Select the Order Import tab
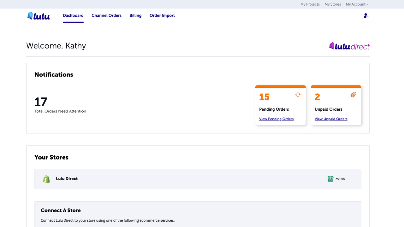 162,15
